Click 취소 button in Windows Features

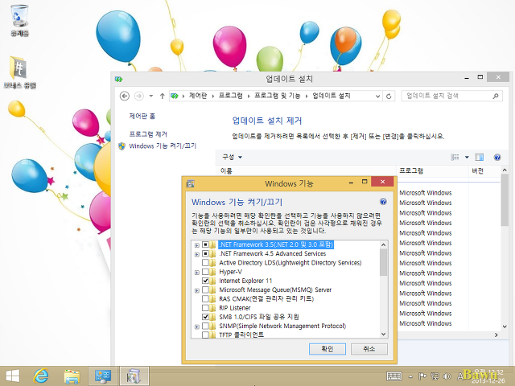tap(369, 349)
